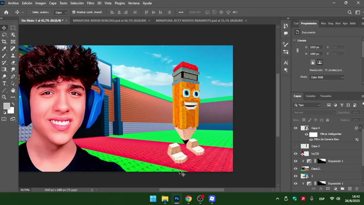Select the Frame tool
The height and width of the screenshot is (205, 364).
click(x=13, y=42)
